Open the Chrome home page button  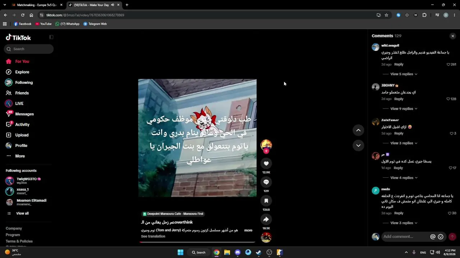pyautogui.click(x=31, y=15)
